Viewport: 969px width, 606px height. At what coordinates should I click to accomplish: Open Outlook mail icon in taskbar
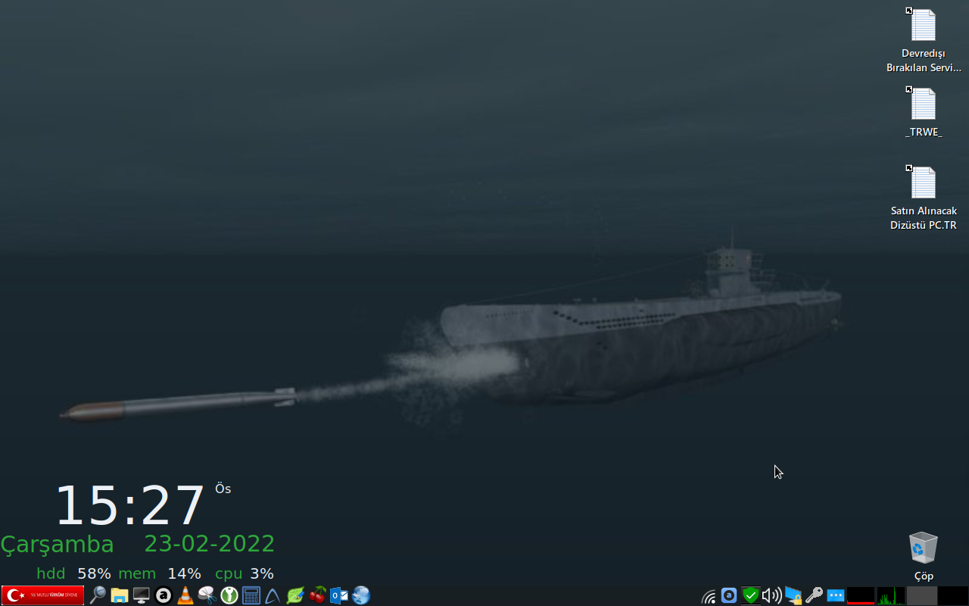(339, 595)
